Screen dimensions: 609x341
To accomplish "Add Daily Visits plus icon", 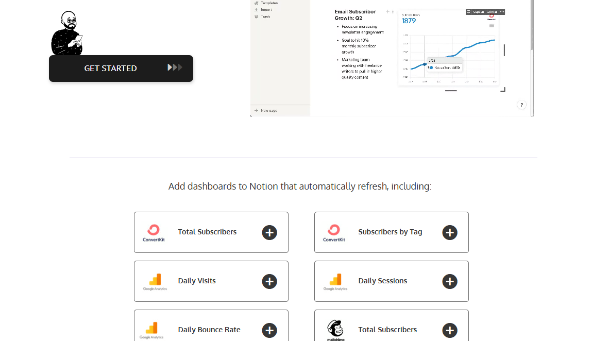I will point(269,282).
